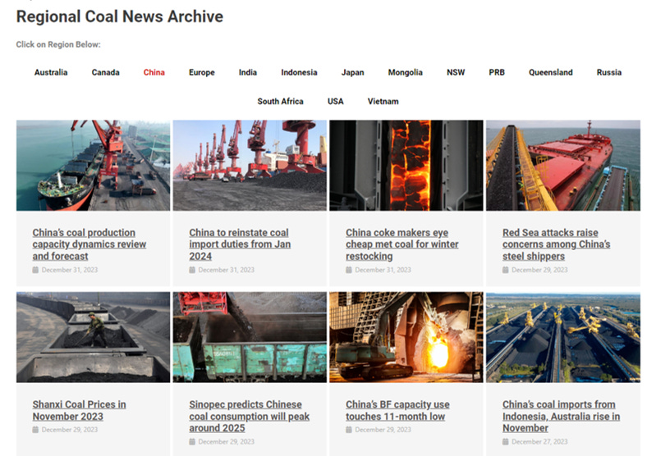The image size is (656, 456).
Task: Read "China's coal imports from Indonesia, Australia" article
Action: (x=561, y=417)
